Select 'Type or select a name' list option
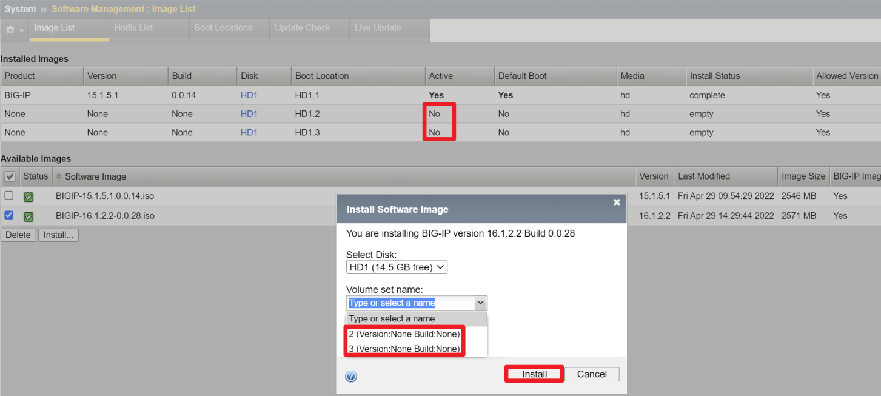Image resolution: width=881 pixels, height=396 pixels. coord(417,318)
